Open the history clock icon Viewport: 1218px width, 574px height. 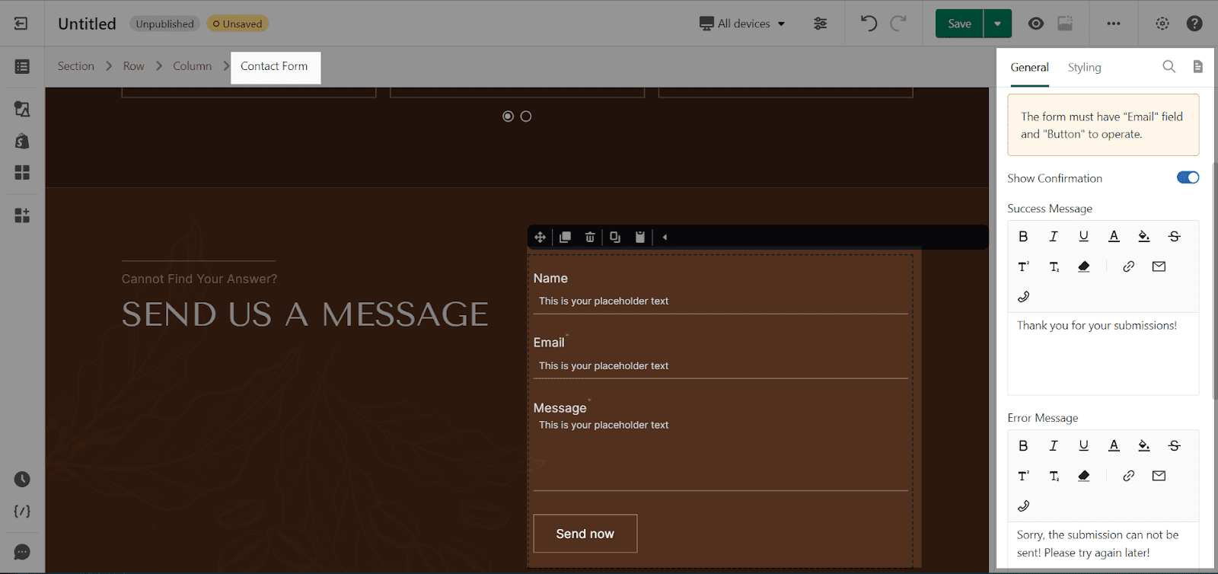pyautogui.click(x=22, y=479)
